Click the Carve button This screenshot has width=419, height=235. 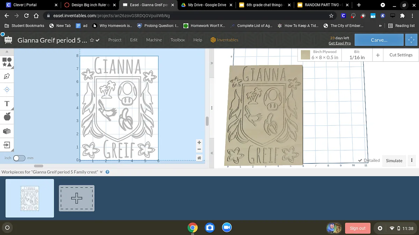379,40
